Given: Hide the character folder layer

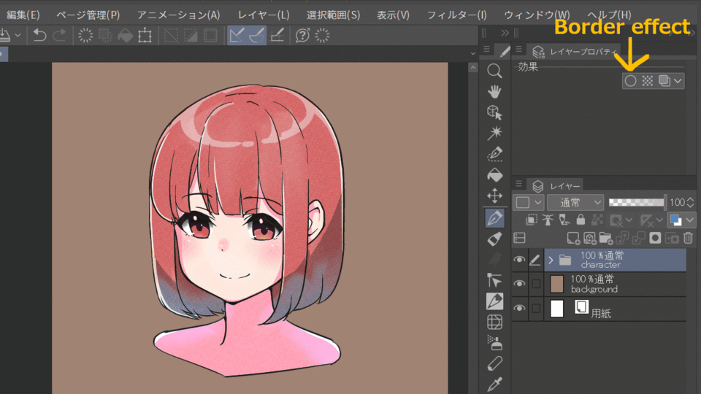Looking at the screenshot, I should click(519, 260).
